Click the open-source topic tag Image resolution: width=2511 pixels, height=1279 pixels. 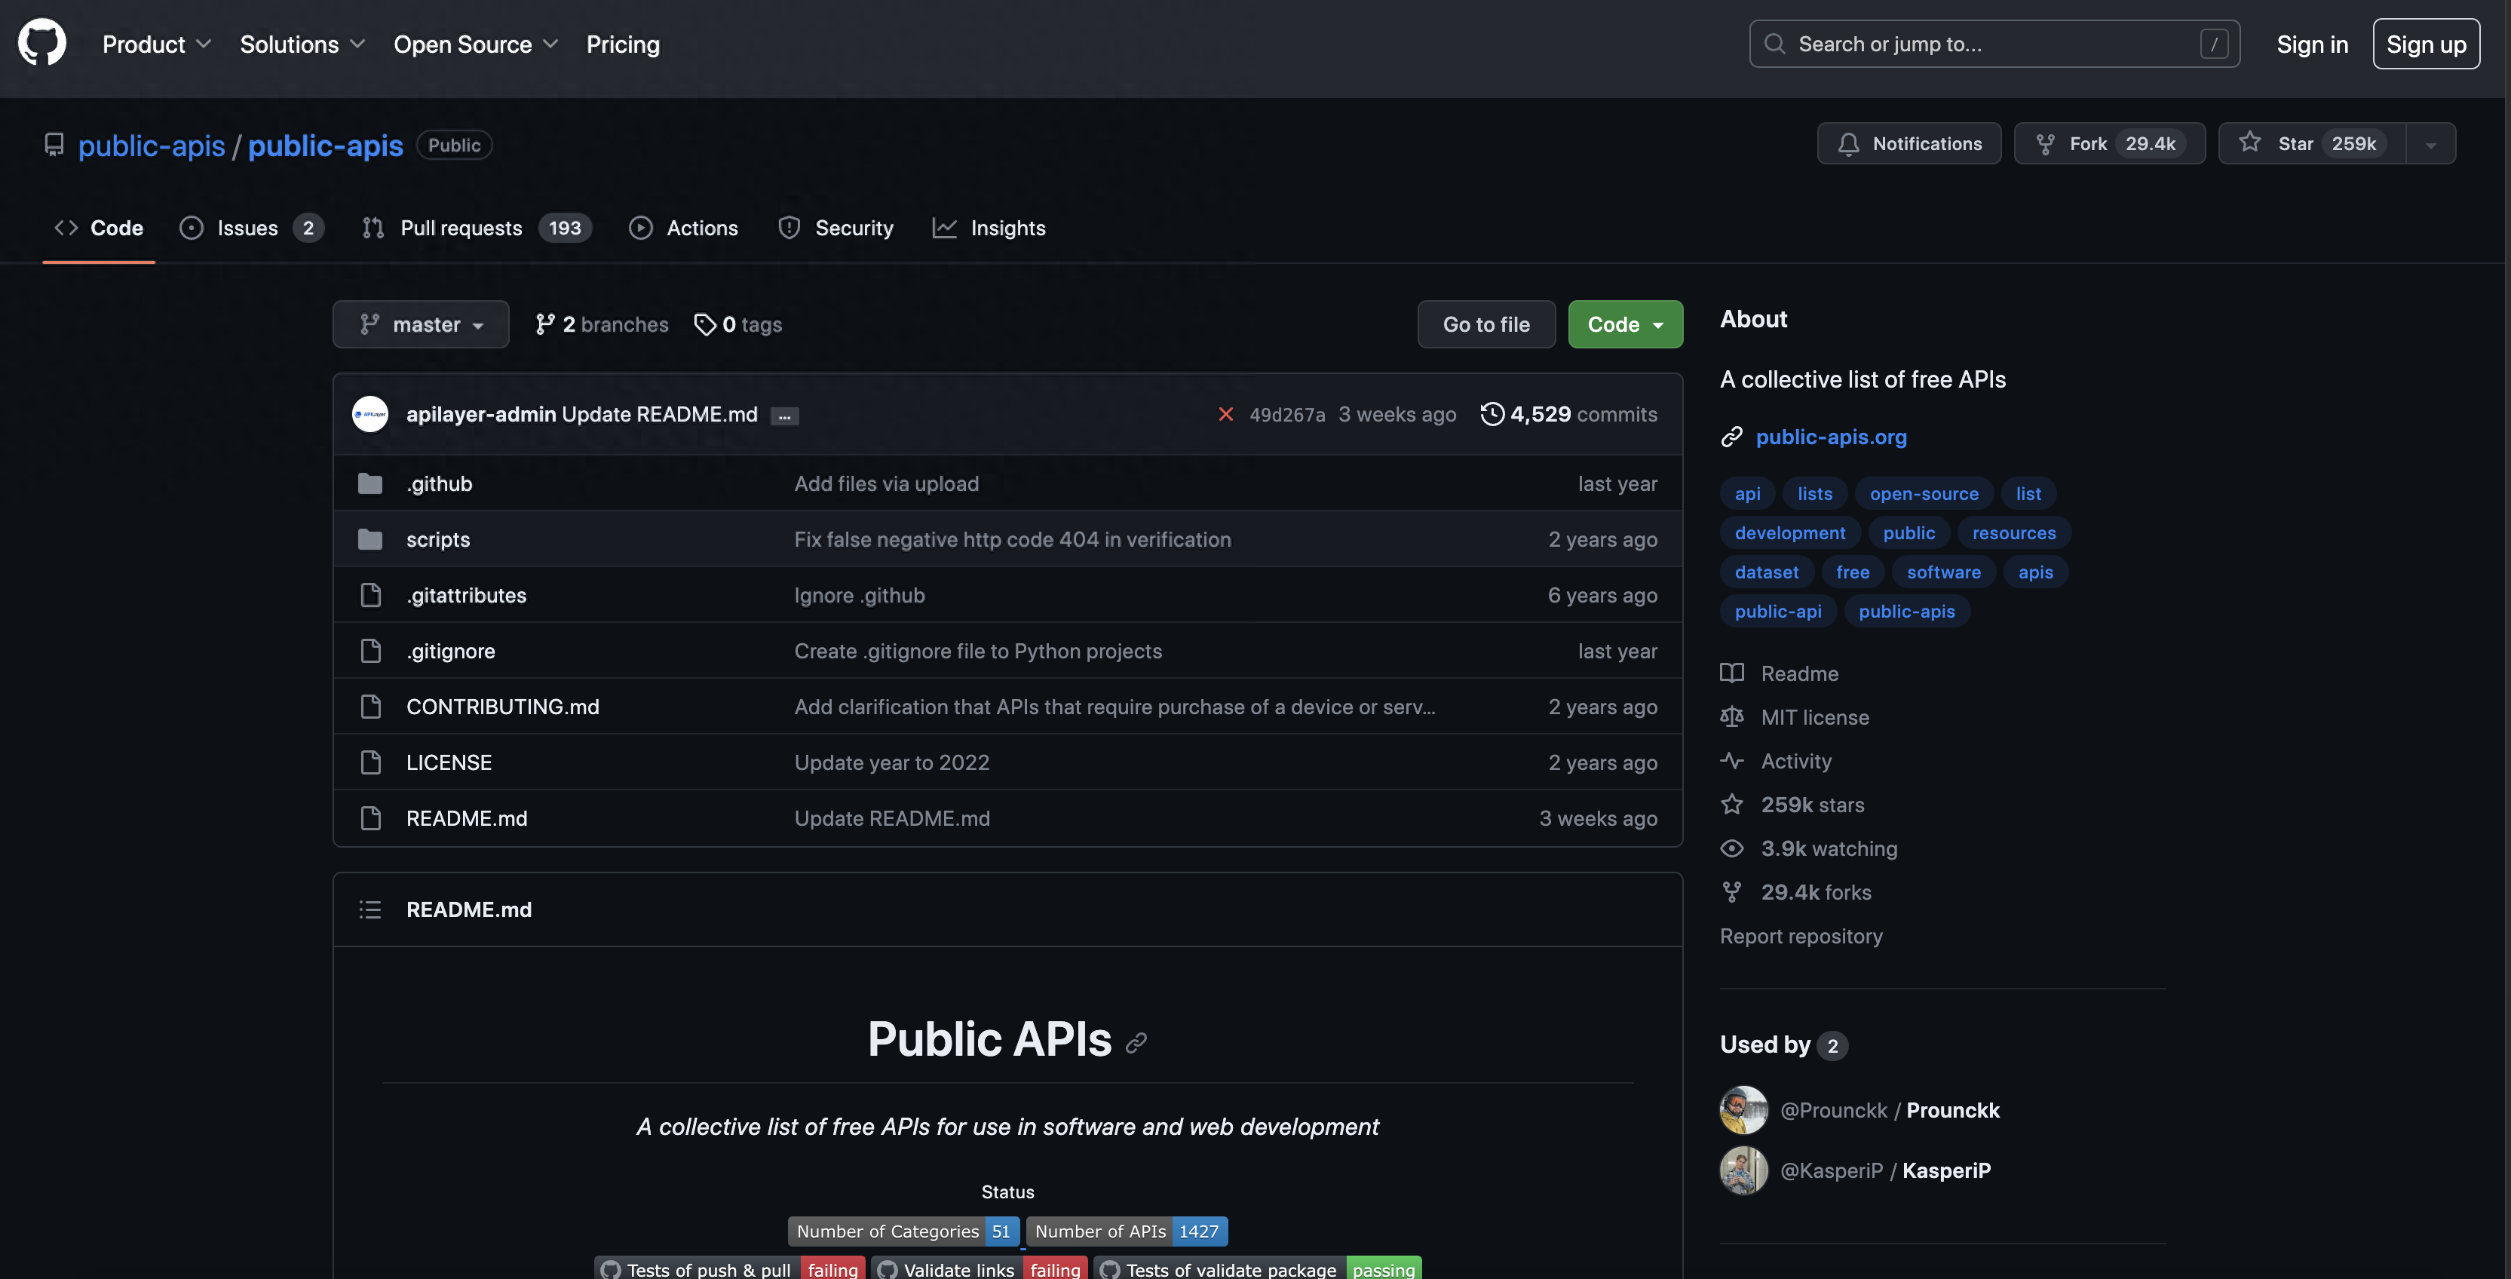click(1924, 493)
